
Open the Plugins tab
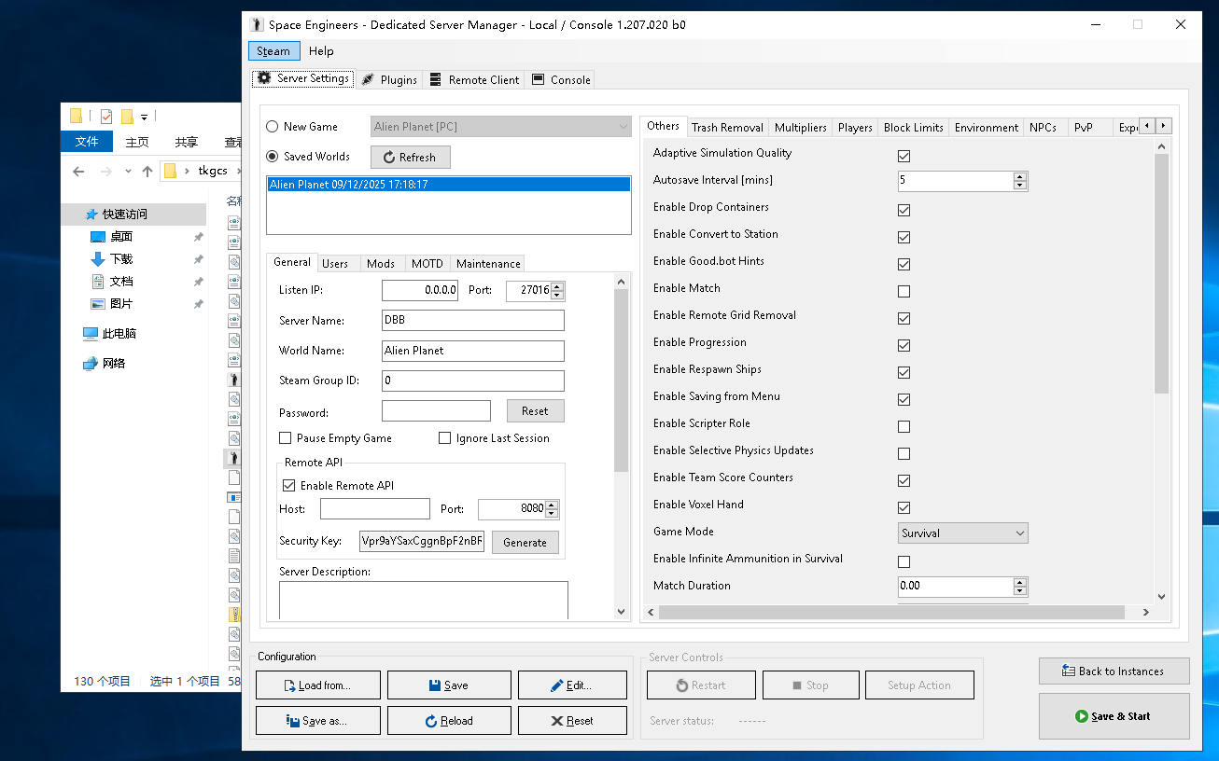[389, 80]
